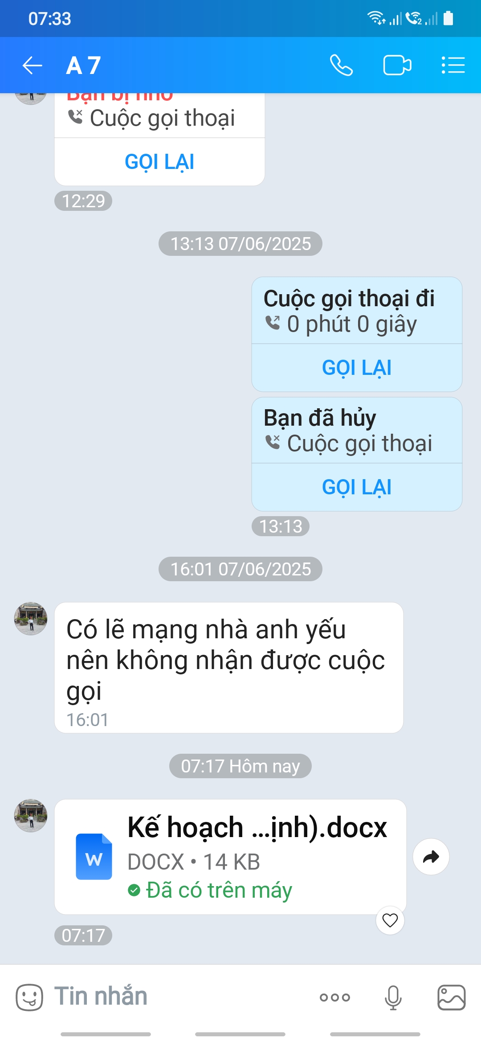
Task: Start a voice call with A7
Action: point(341,66)
